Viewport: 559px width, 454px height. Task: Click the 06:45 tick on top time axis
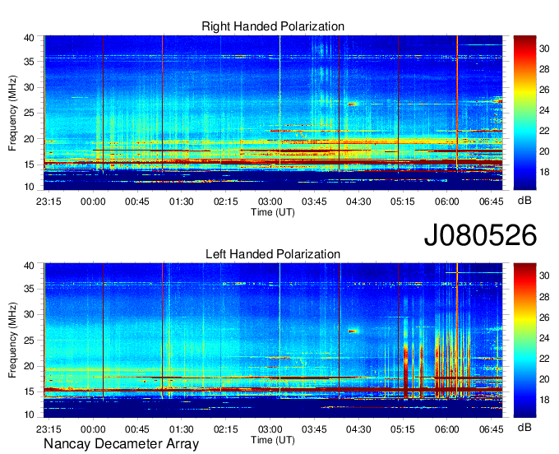tap(492, 202)
